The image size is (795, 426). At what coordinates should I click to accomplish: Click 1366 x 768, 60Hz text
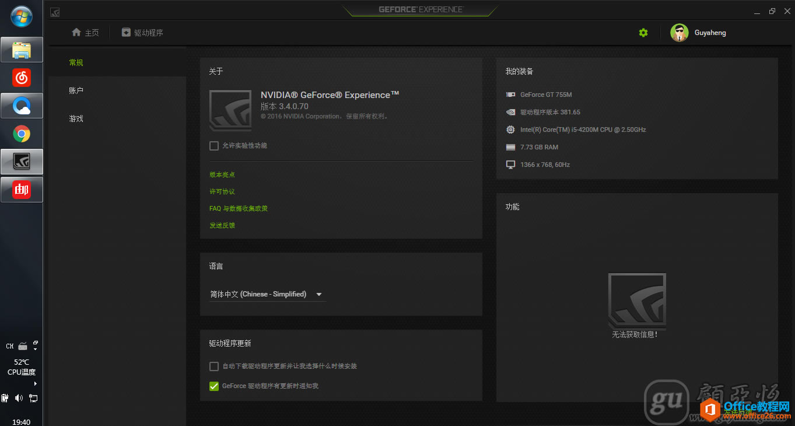(x=545, y=165)
